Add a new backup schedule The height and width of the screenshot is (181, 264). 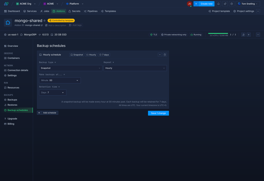click(48, 113)
